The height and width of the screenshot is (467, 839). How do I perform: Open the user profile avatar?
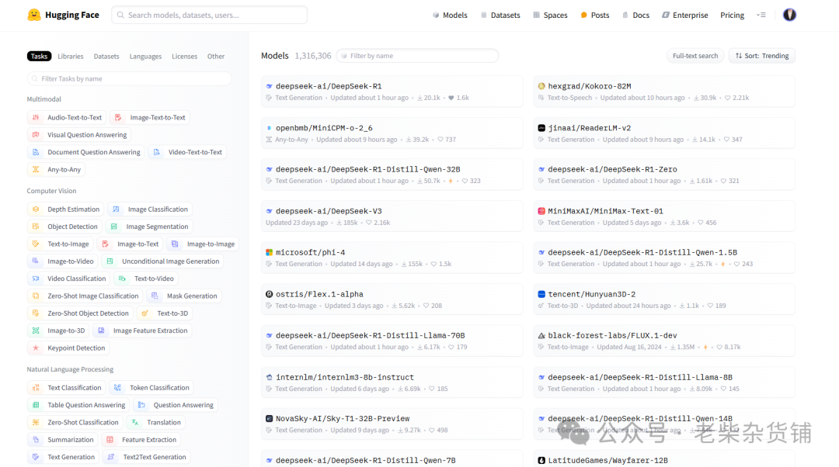tap(789, 15)
